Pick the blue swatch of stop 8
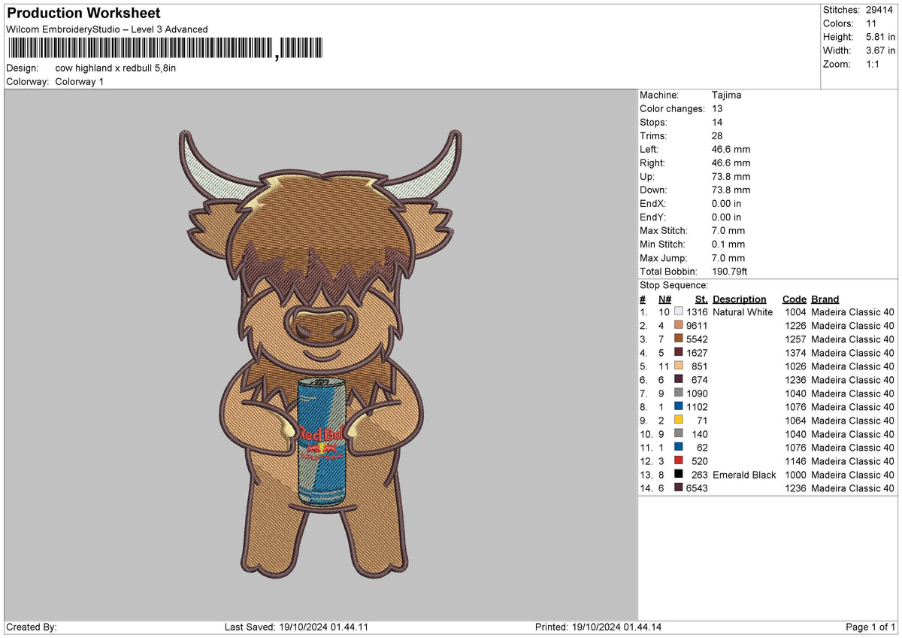 tap(679, 407)
